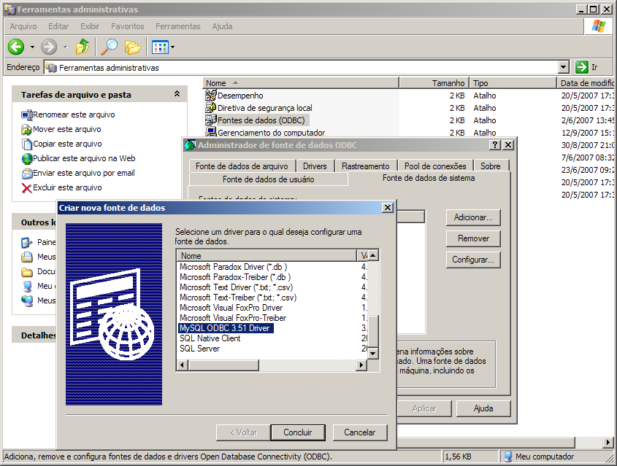
Task: Click the Windows flag logo
Action: tap(598, 26)
